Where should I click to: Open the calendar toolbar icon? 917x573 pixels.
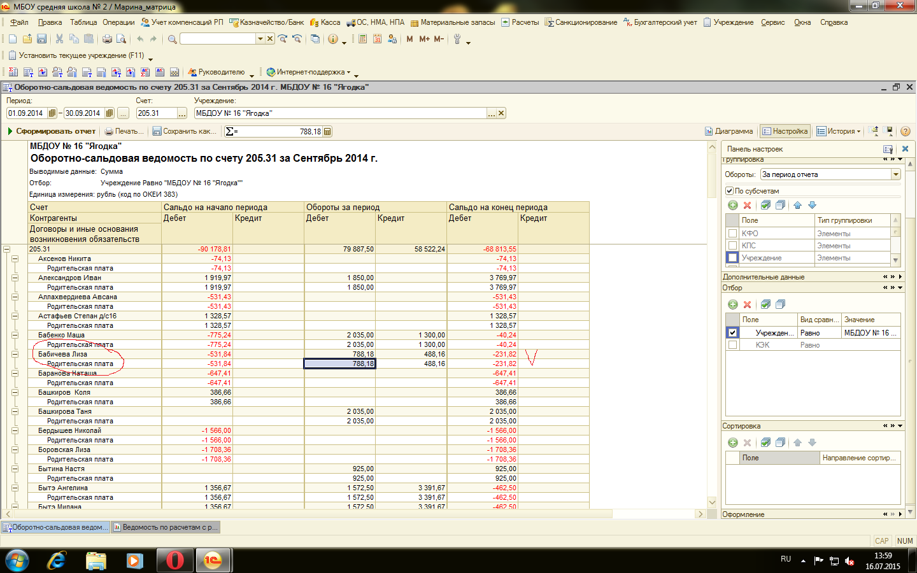377,39
